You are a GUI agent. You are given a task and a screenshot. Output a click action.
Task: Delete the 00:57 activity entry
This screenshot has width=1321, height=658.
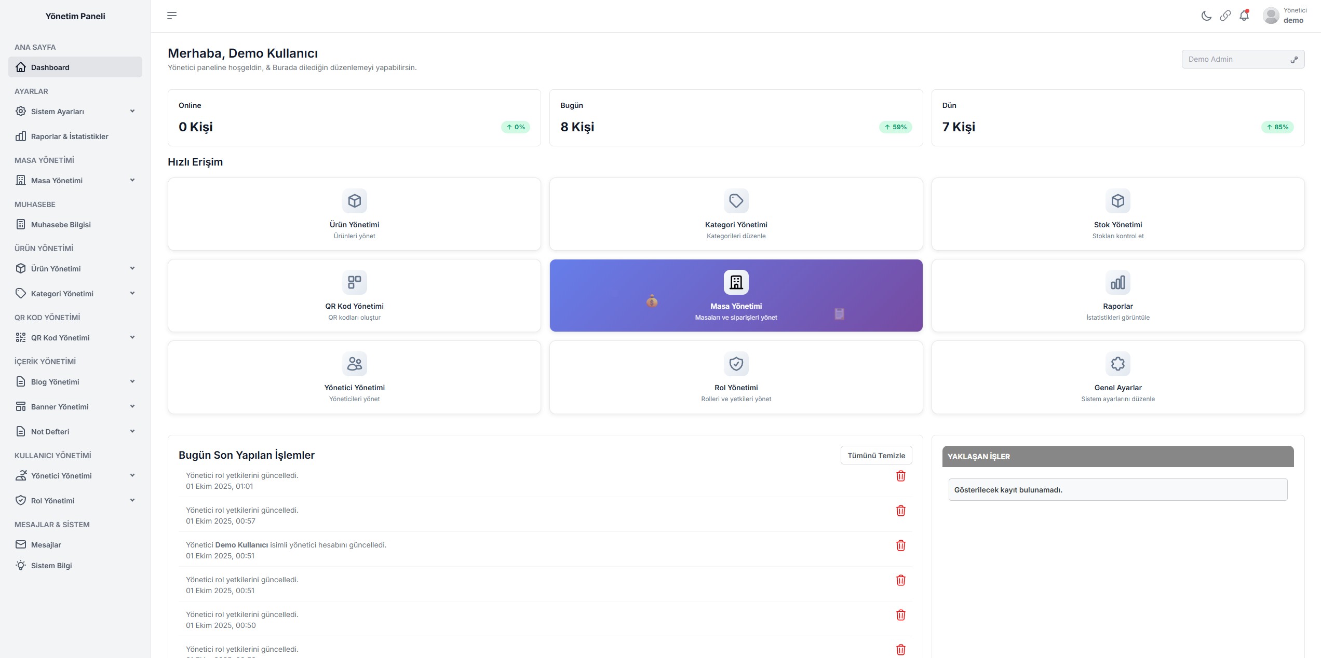pos(900,511)
